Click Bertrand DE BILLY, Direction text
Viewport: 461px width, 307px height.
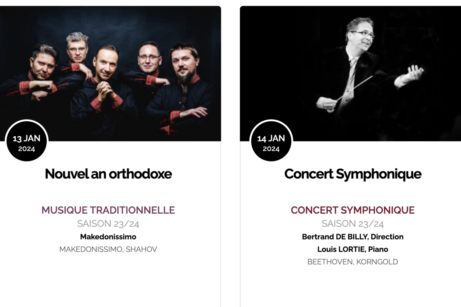353,237
